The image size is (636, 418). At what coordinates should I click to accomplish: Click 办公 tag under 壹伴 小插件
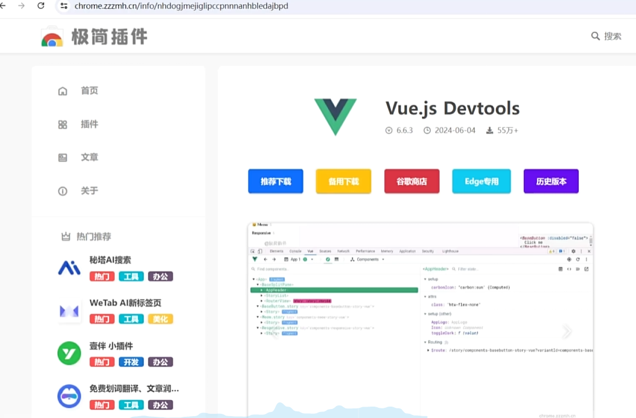click(x=160, y=362)
